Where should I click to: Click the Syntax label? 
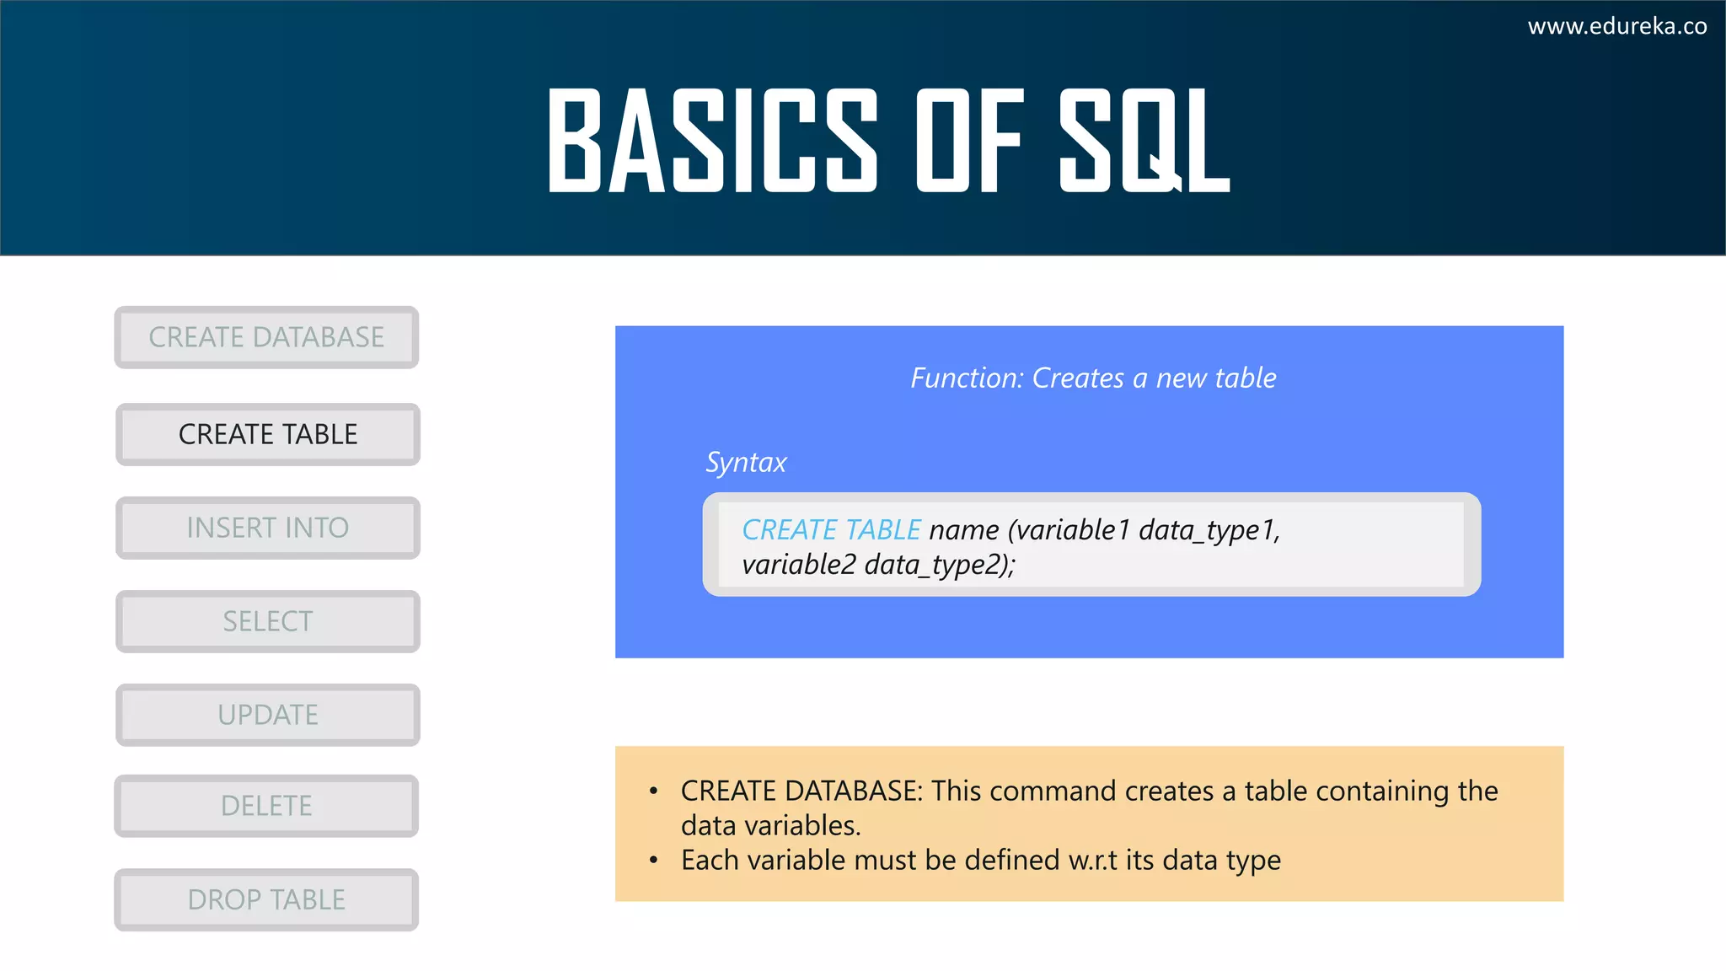[746, 462]
